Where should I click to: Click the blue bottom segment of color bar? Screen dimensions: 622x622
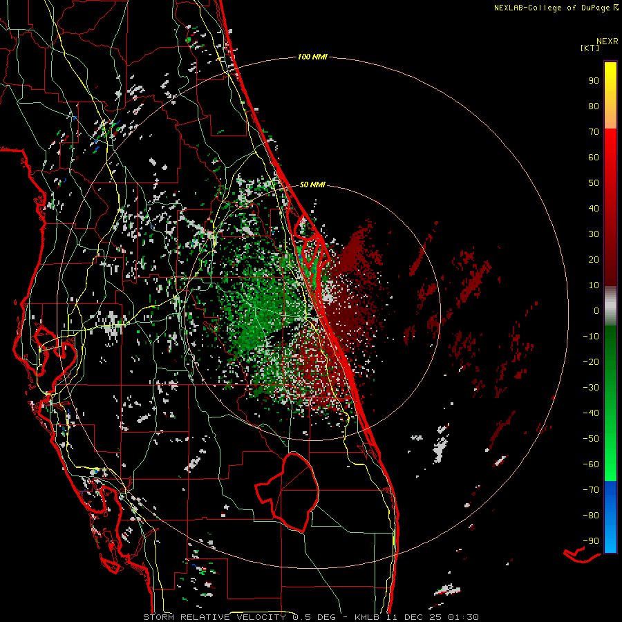(610, 517)
